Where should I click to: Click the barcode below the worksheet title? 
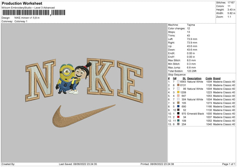click(34, 13)
